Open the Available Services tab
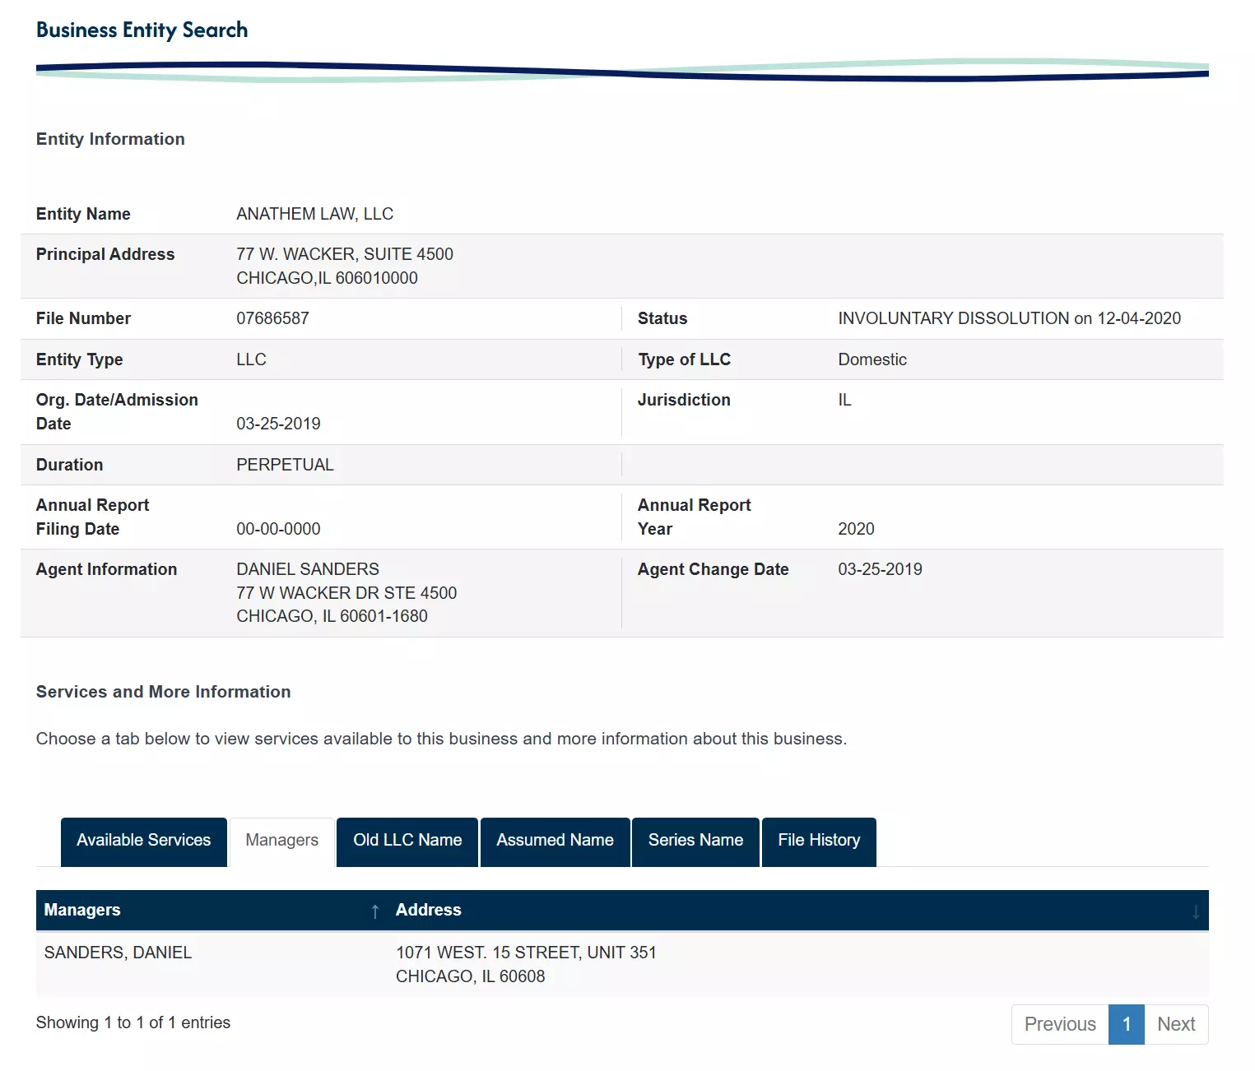The image size is (1255, 1071). pyautogui.click(x=144, y=841)
